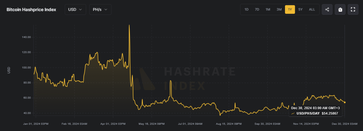This screenshot has width=363, height=131.
Task: Click the 100.00 y-axis label
Action: click(27, 68)
